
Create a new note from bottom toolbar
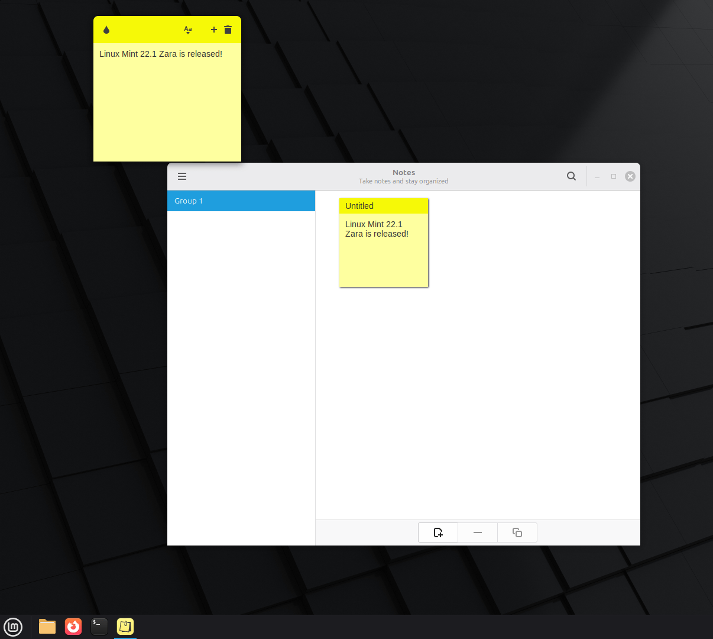click(438, 532)
